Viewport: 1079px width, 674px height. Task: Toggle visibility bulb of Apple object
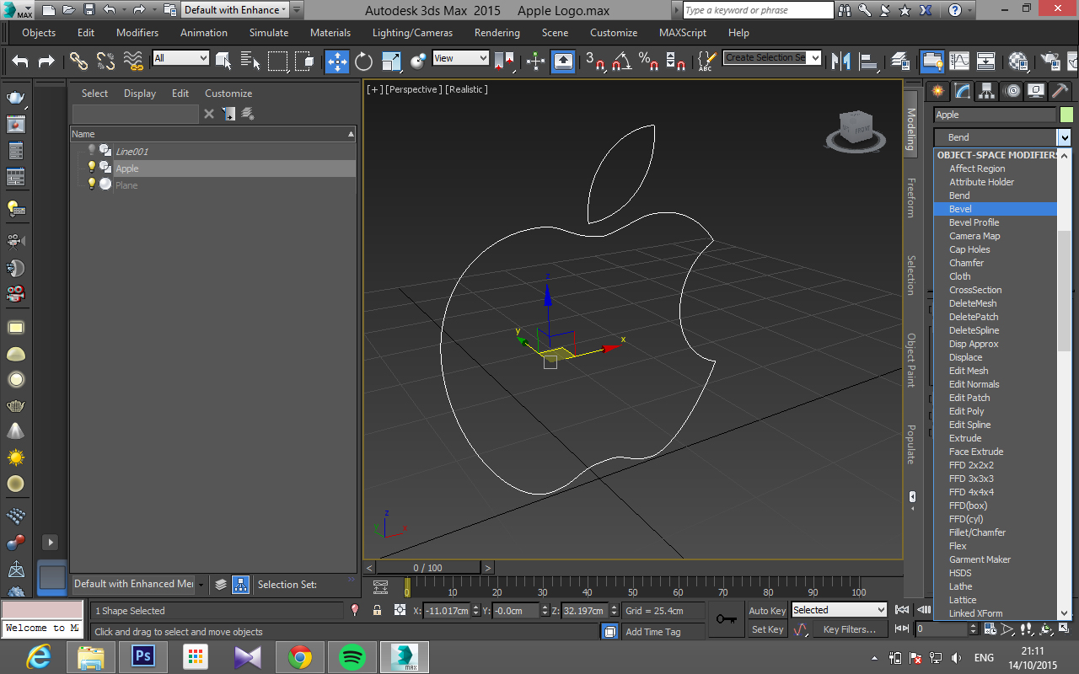tap(92, 168)
